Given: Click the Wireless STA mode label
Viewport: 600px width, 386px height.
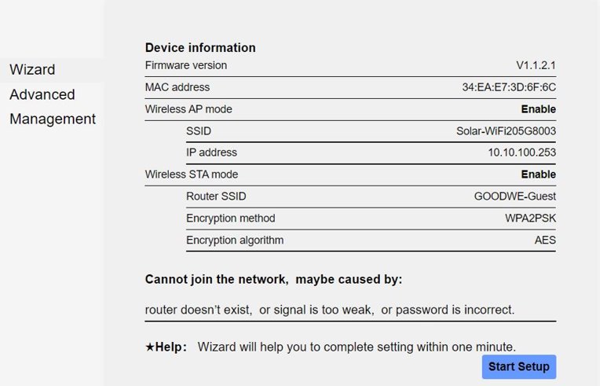Looking at the screenshot, I should tap(192, 175).
